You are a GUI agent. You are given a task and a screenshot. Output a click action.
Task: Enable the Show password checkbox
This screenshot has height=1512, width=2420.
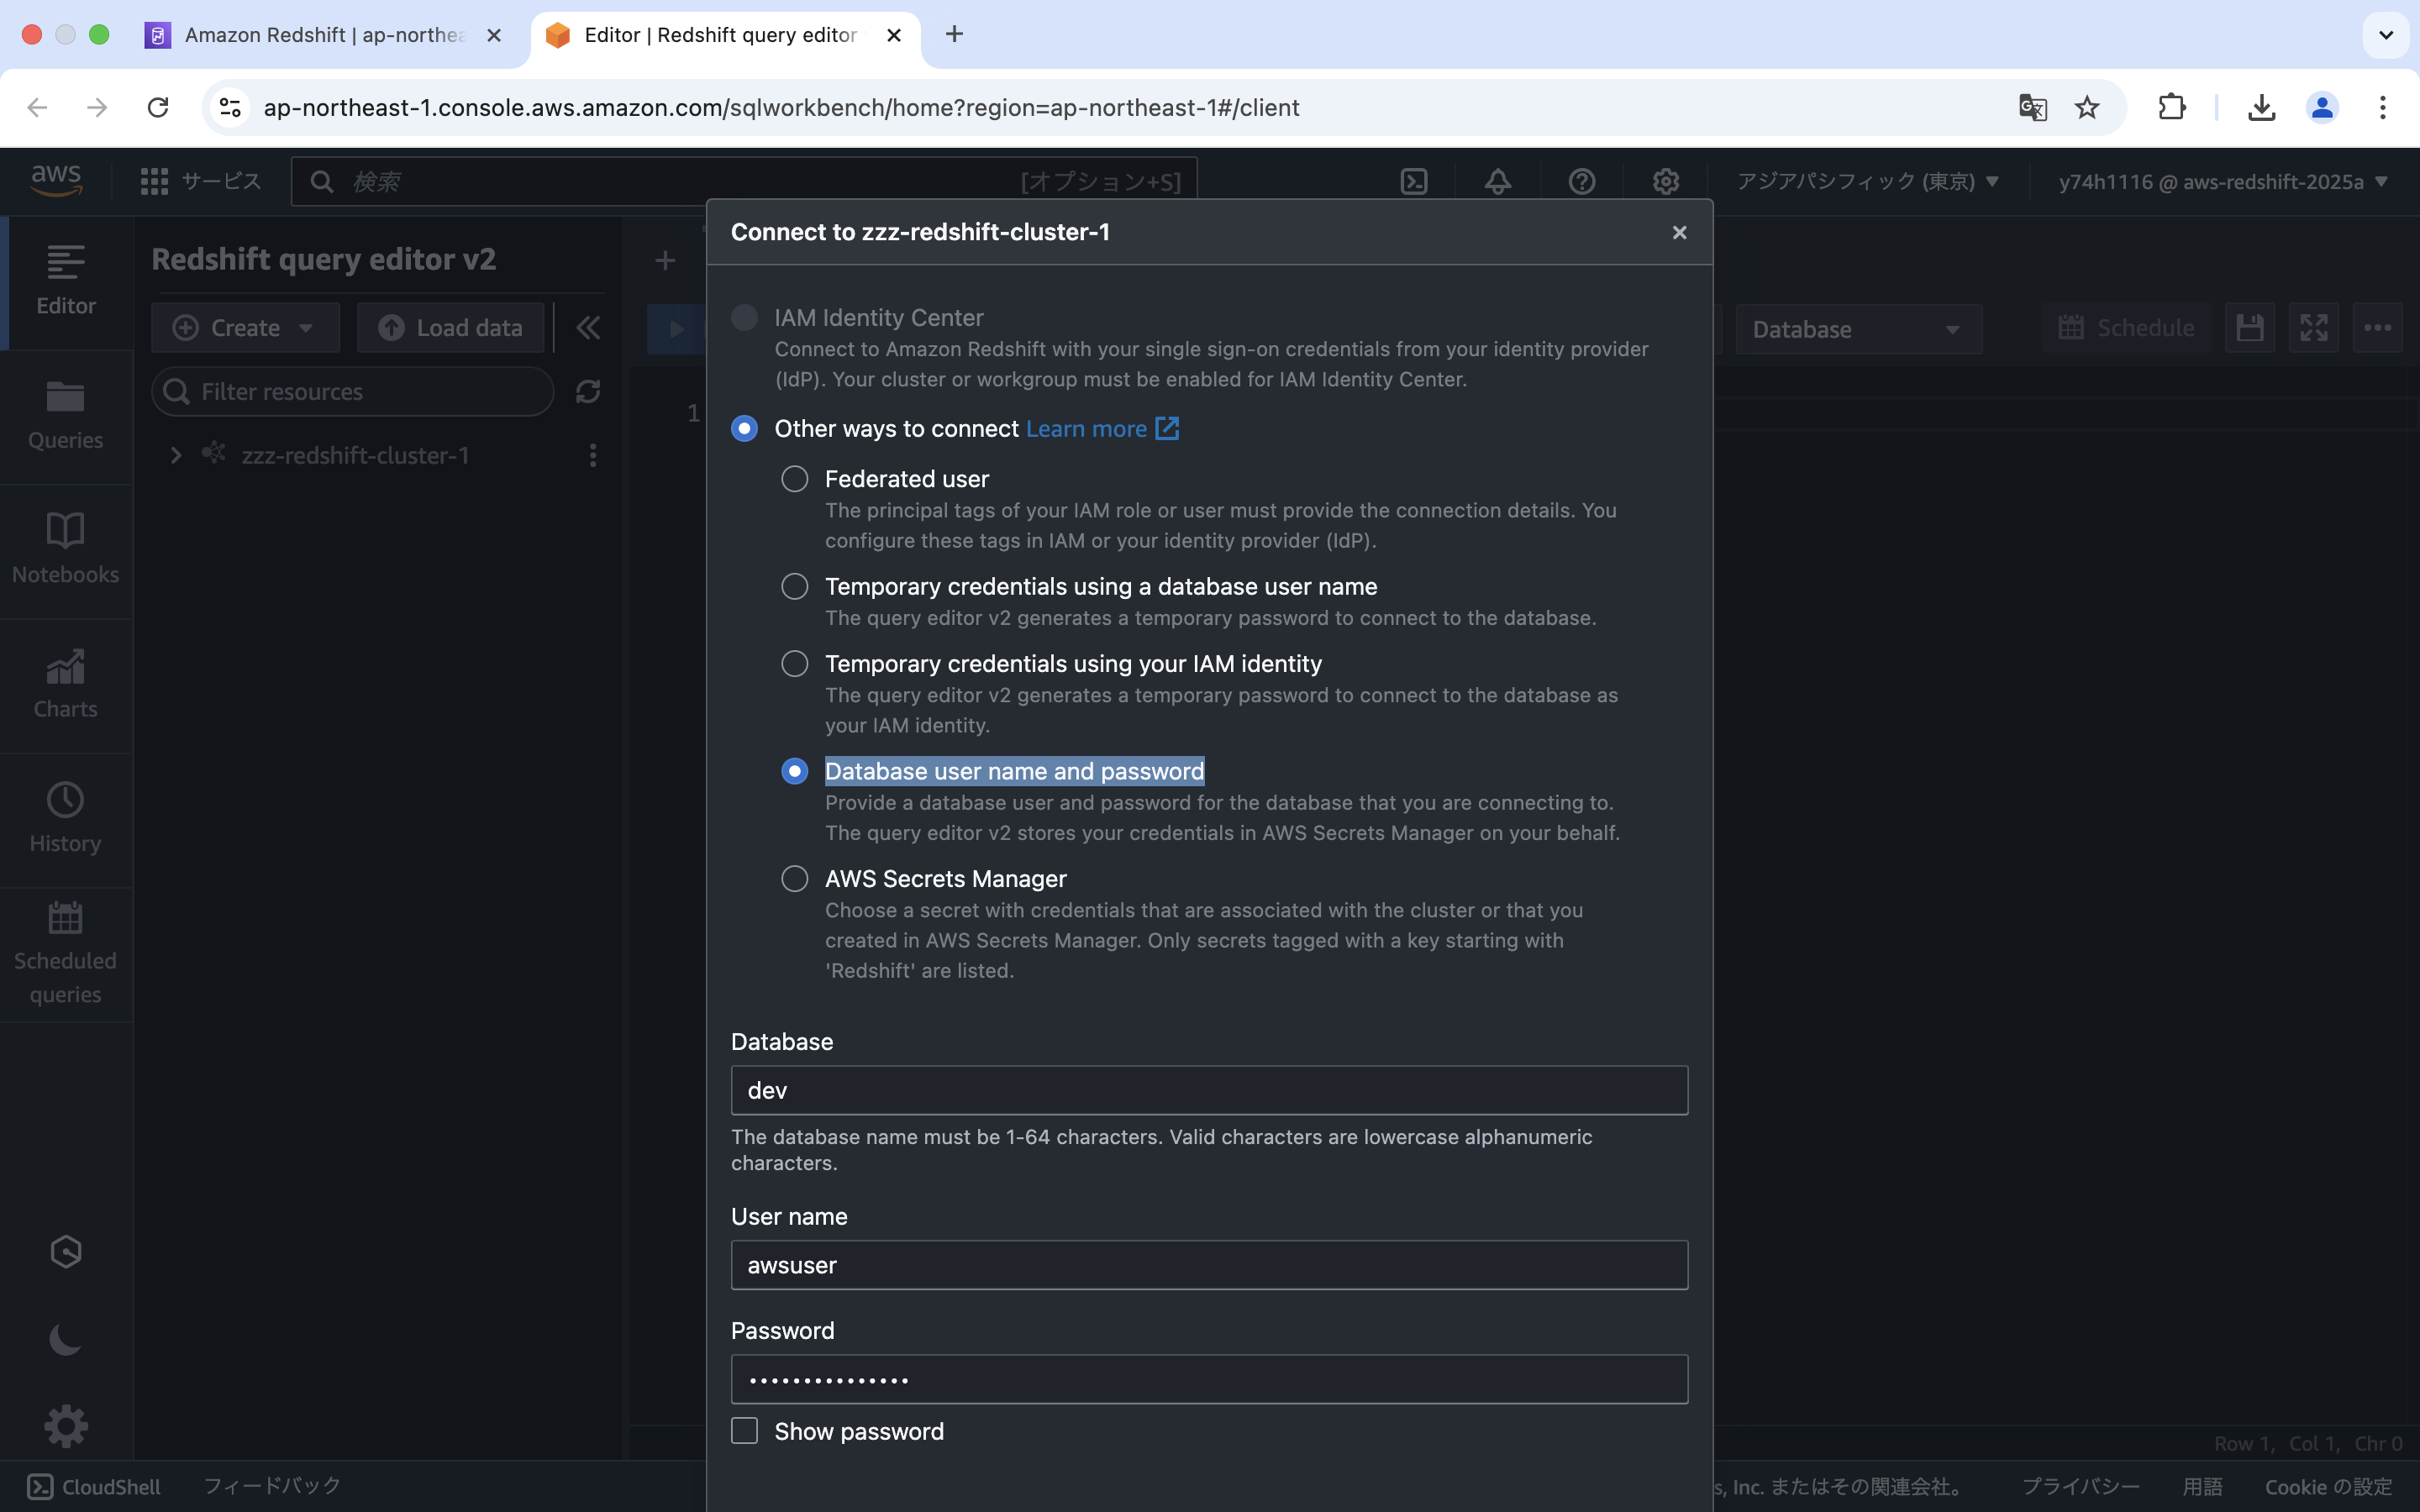click(x=744, y=1430)
